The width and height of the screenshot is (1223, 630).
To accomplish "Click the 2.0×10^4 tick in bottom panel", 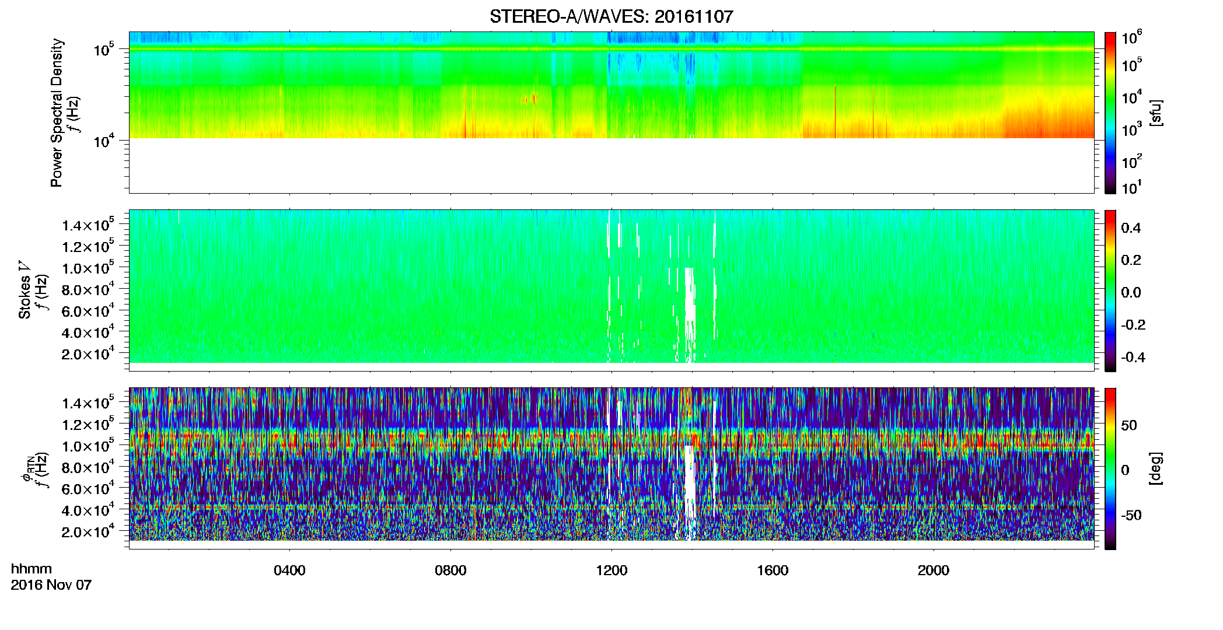I will tap(88, 531).
